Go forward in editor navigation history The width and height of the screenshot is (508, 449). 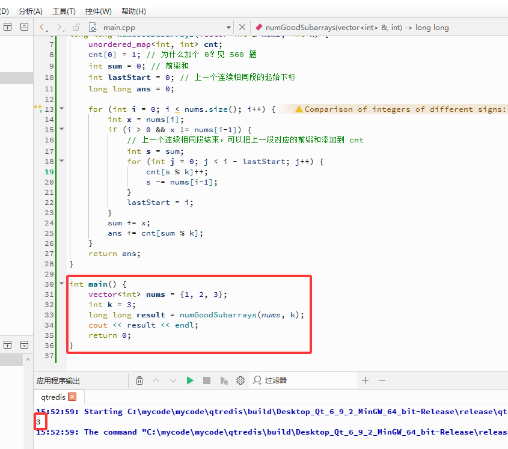tap(60, 28)
